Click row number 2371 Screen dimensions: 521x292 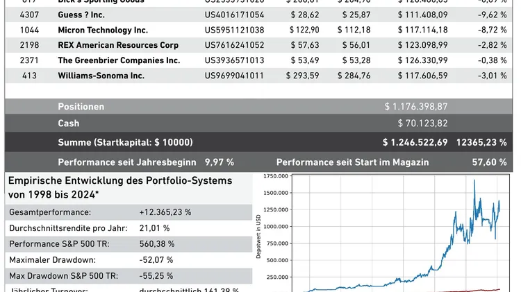29,60
